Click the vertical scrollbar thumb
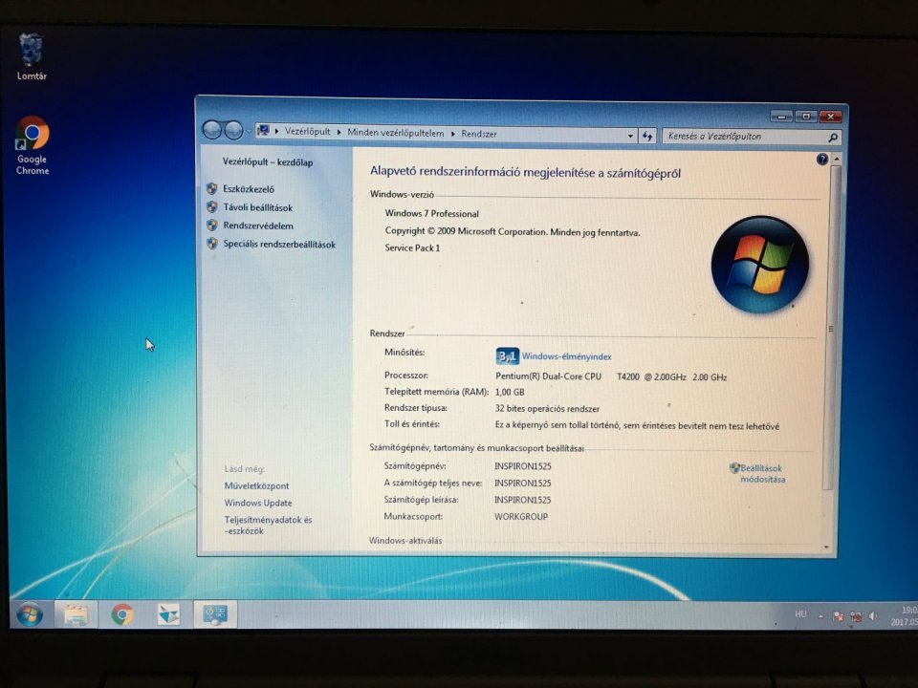The height and width of the screenshot is (688, 918). click(831, 328)
